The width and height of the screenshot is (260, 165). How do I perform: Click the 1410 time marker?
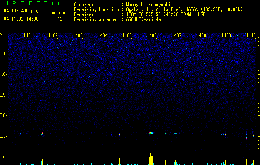[251, 35]
